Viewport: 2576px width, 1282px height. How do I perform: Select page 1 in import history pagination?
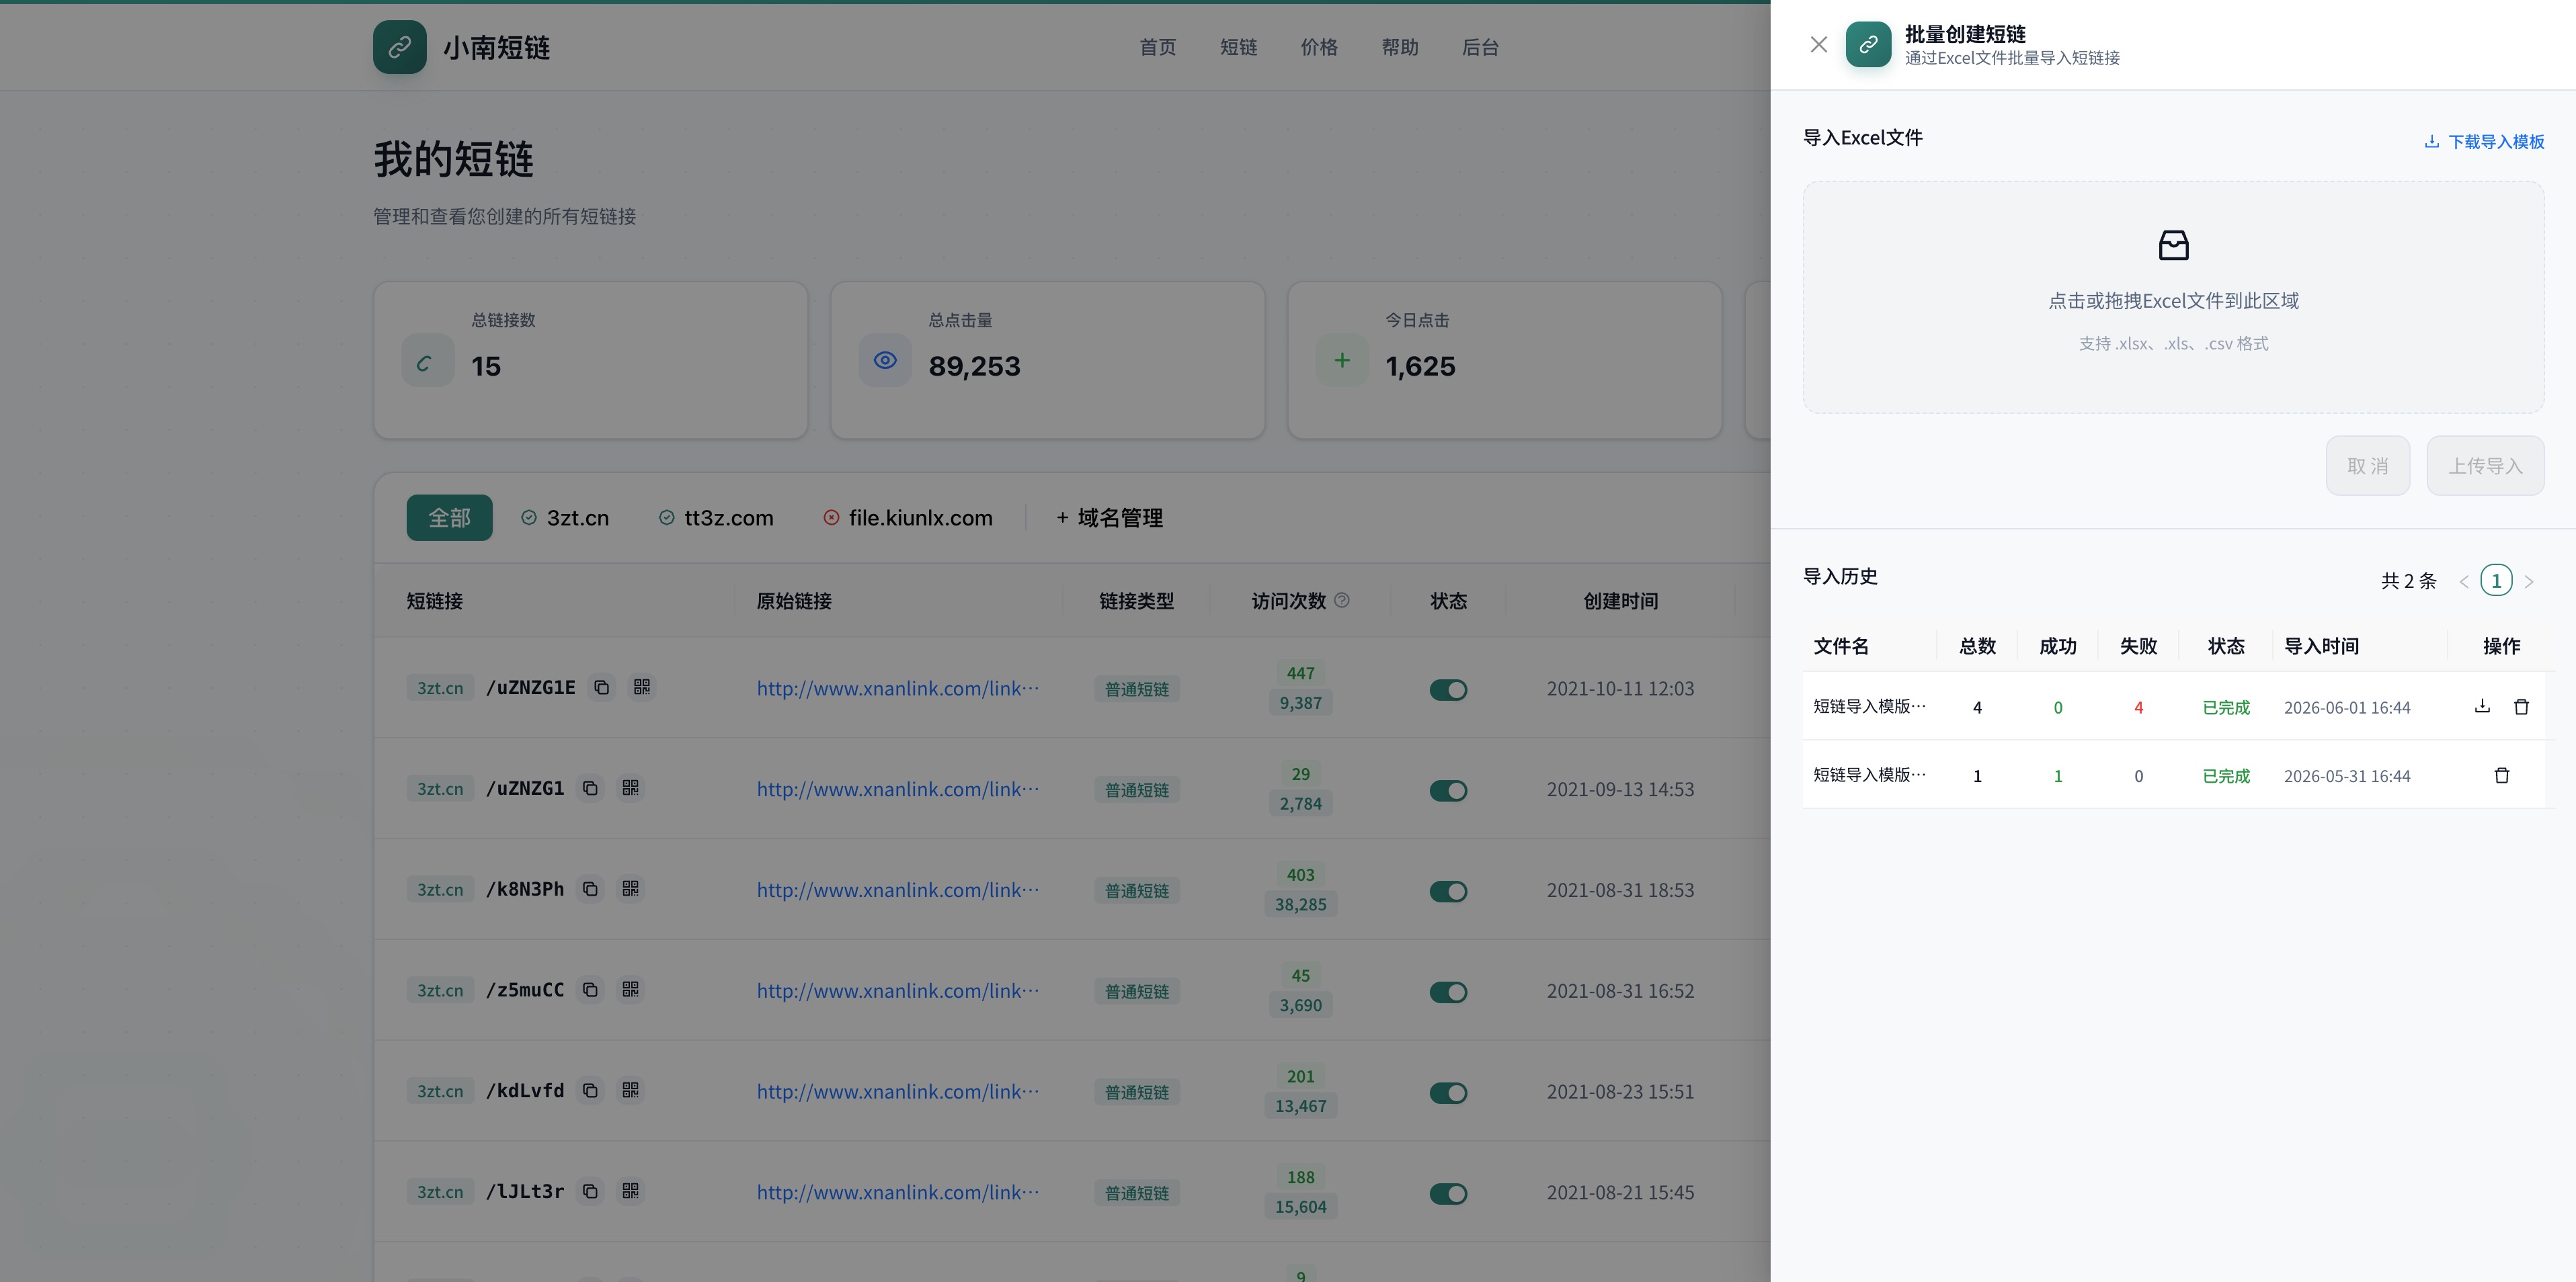click(2496, 581)
